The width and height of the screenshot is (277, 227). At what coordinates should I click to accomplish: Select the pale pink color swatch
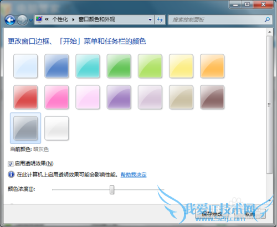(x=88, y=97)
